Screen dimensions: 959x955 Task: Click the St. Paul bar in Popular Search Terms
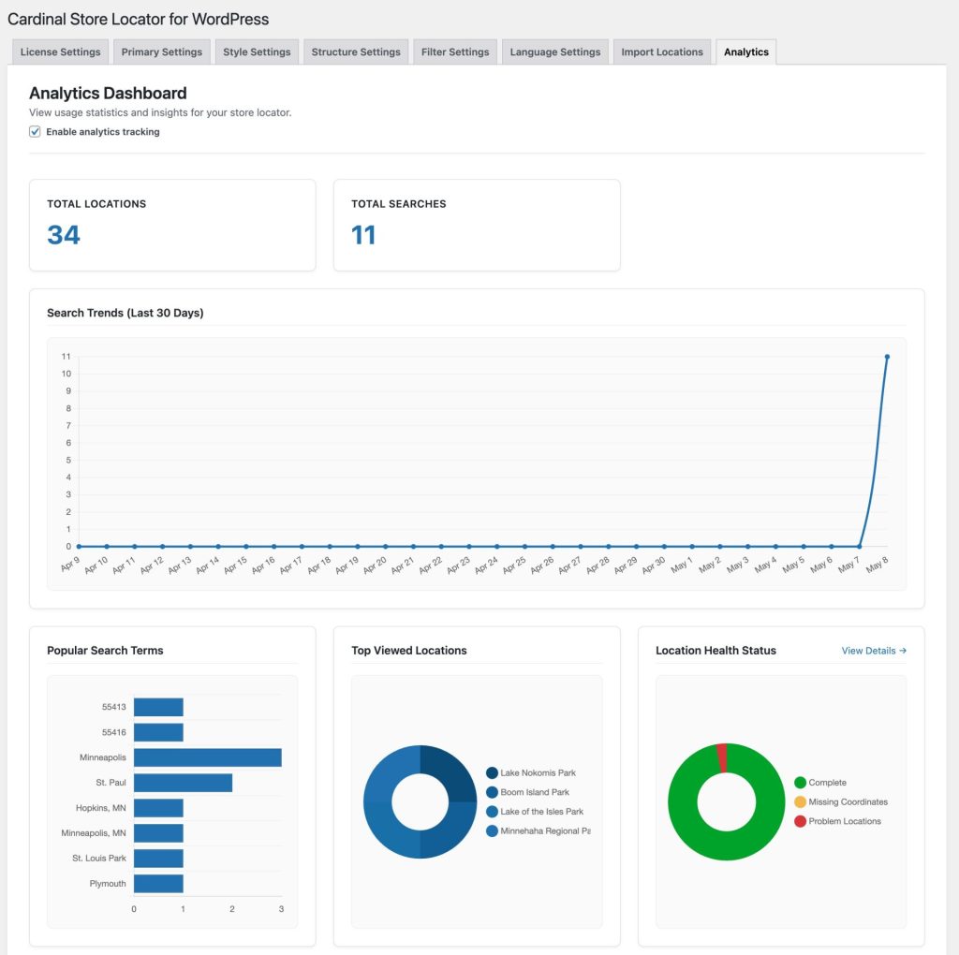pyautogui.click(x=183, y=783)
